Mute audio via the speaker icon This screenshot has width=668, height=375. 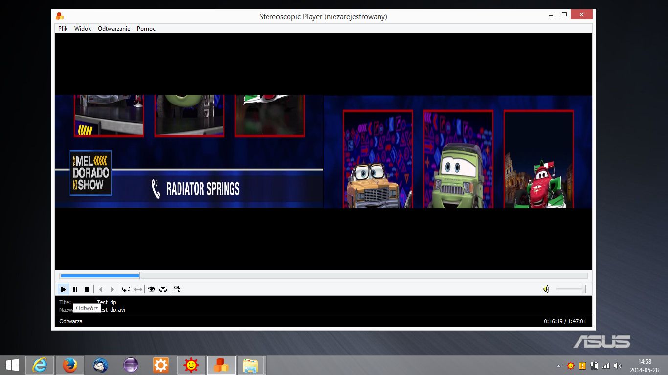546,289
